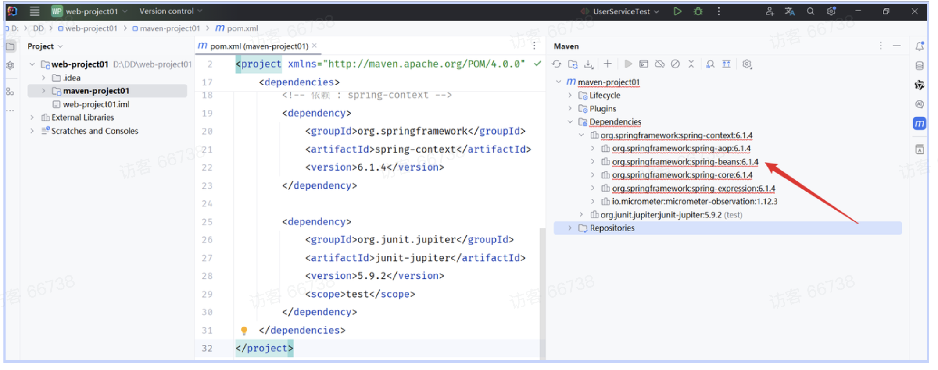
Task: Run the selected Maven build
Action: (628, 64)
